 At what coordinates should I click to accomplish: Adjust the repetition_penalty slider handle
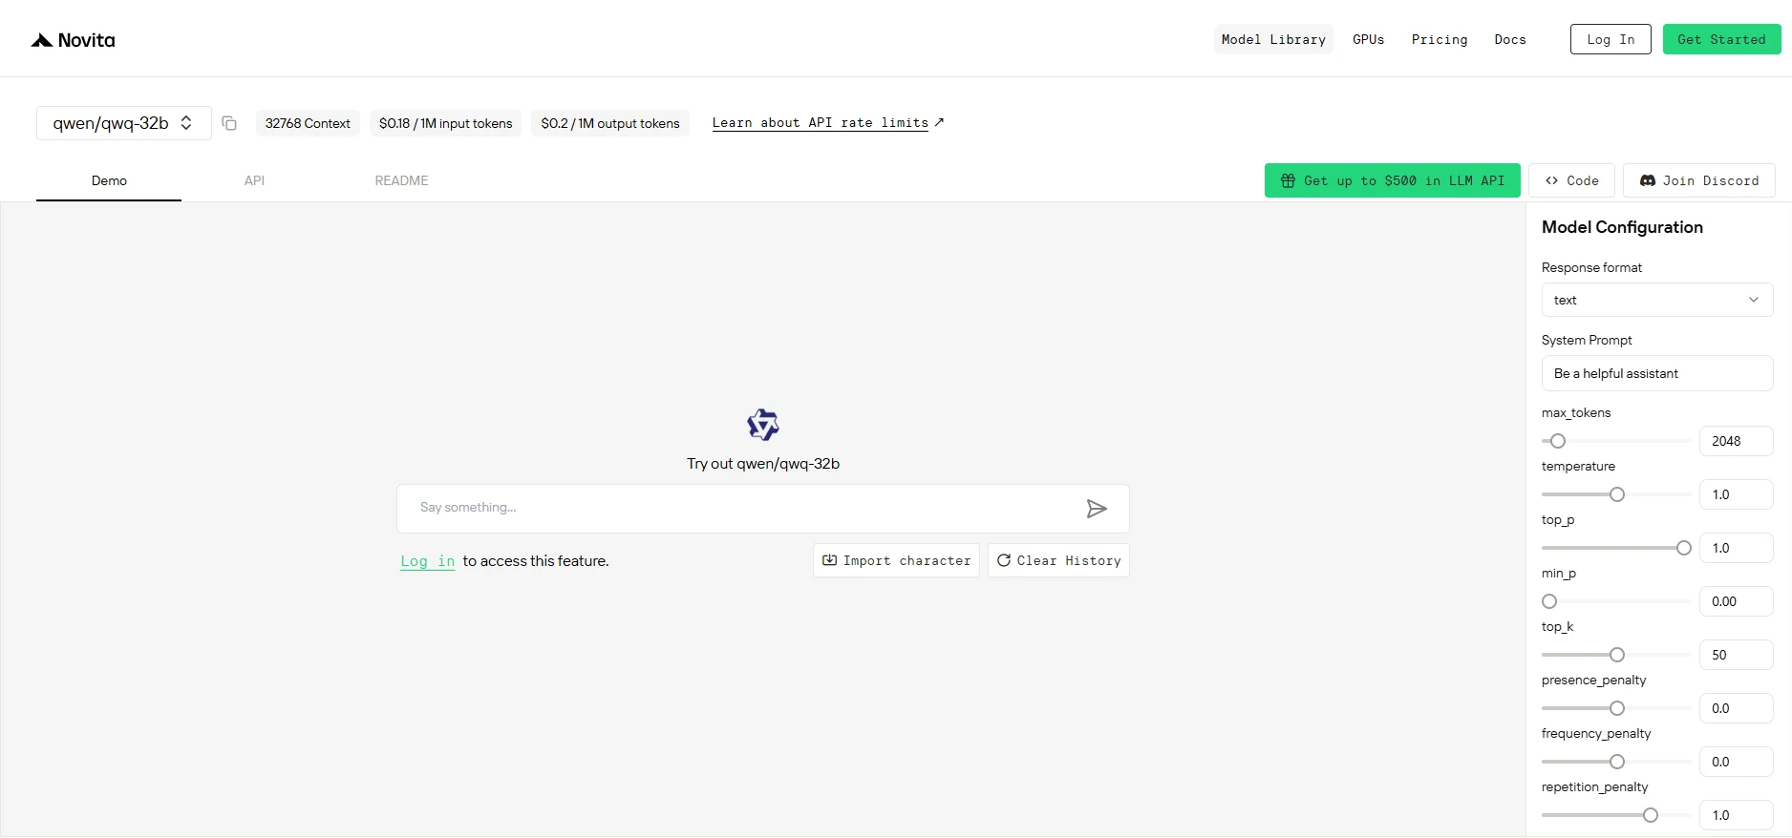click(x=1651, y=815)
